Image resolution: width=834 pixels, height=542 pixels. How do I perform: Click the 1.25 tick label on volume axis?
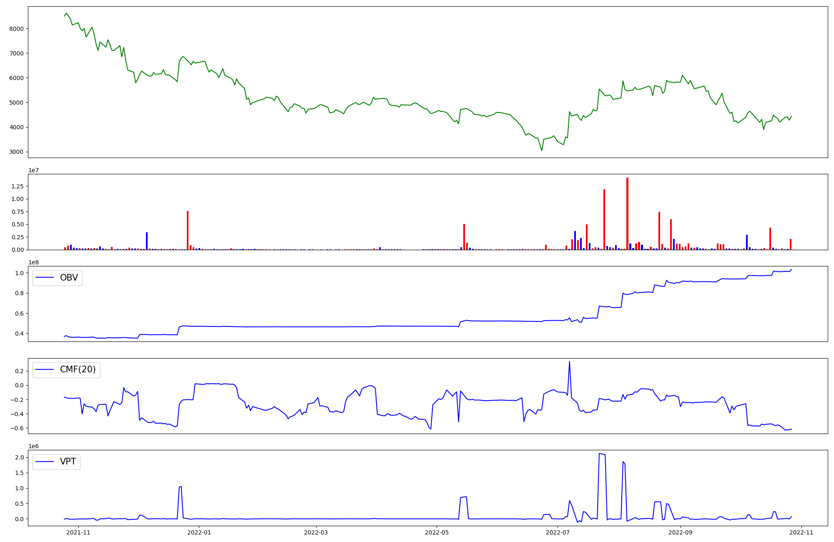pos(18,186)
